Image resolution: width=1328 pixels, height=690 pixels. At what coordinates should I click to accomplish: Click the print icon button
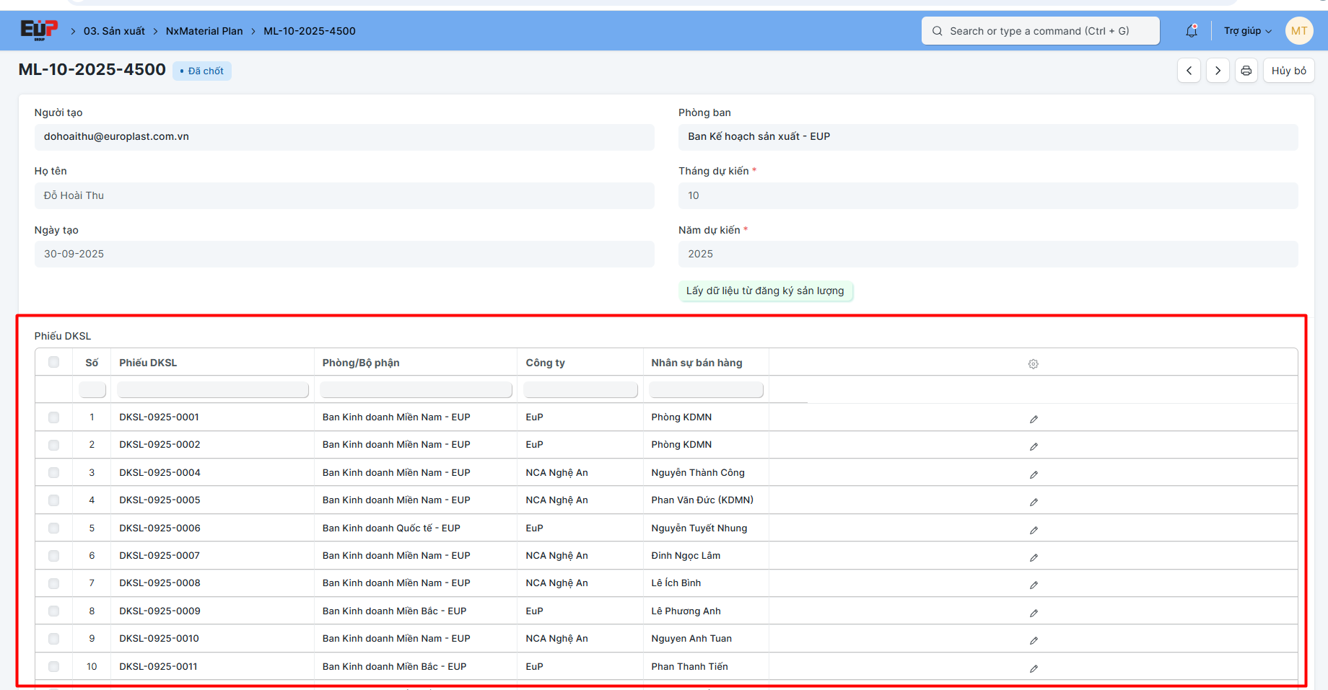(x=1246, y=71)
